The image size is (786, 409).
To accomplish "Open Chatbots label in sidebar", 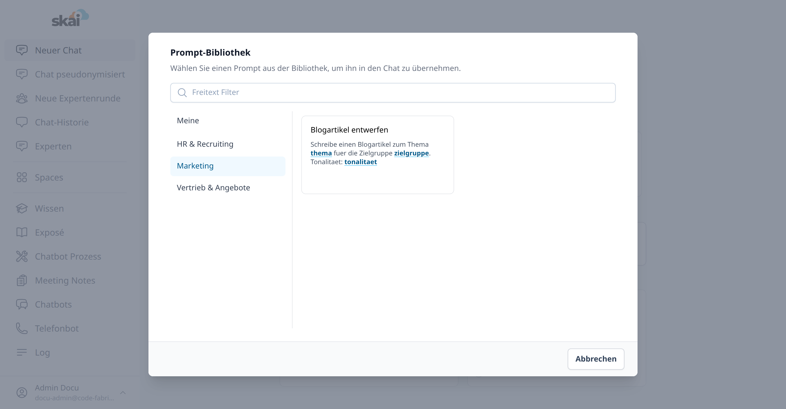I will pyautogui.click(x=53, y=304).
